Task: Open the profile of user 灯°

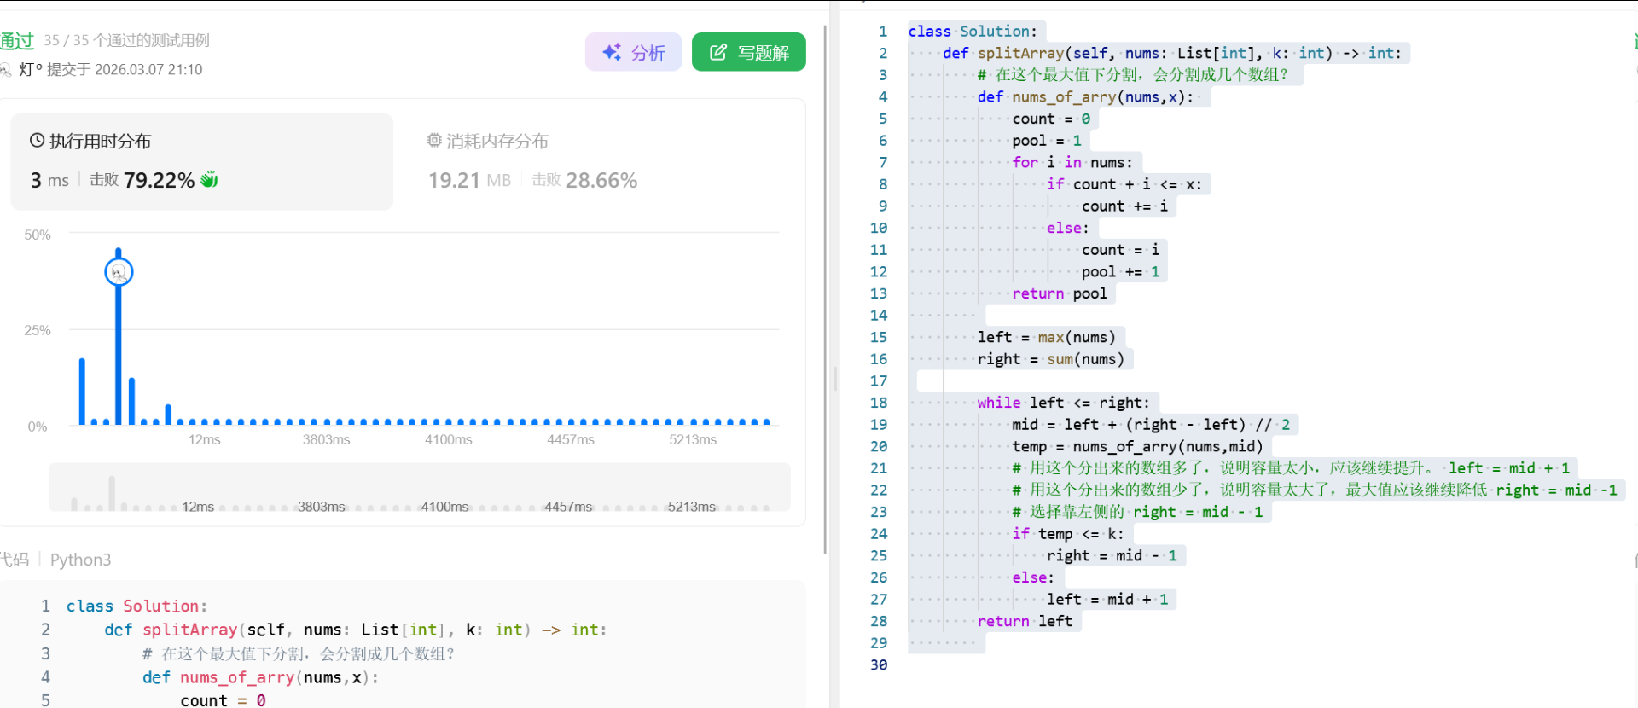Action: coord(31,70)
